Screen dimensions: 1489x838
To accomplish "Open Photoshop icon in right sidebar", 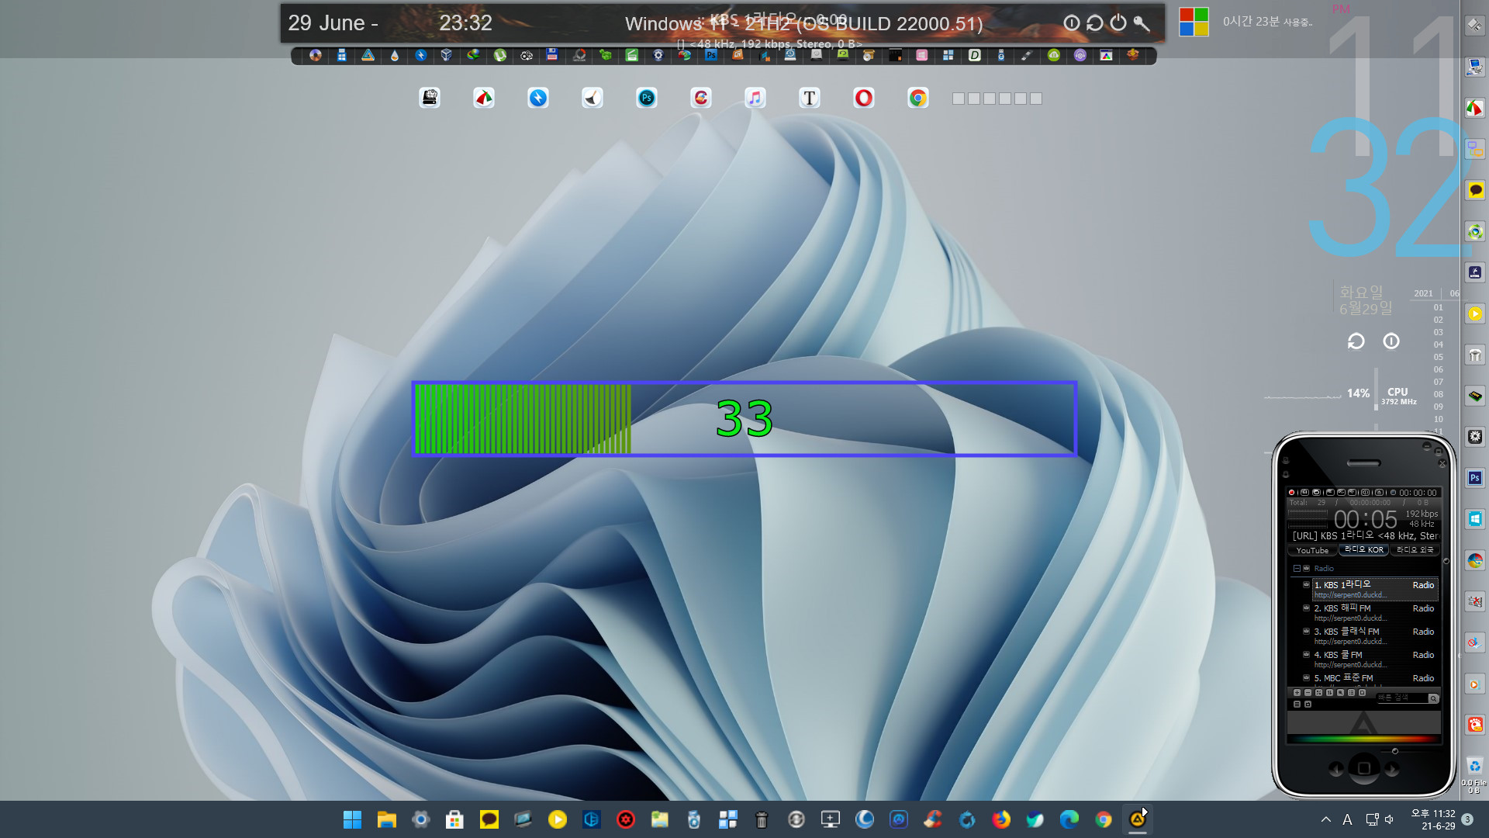I will [1475, 478].
